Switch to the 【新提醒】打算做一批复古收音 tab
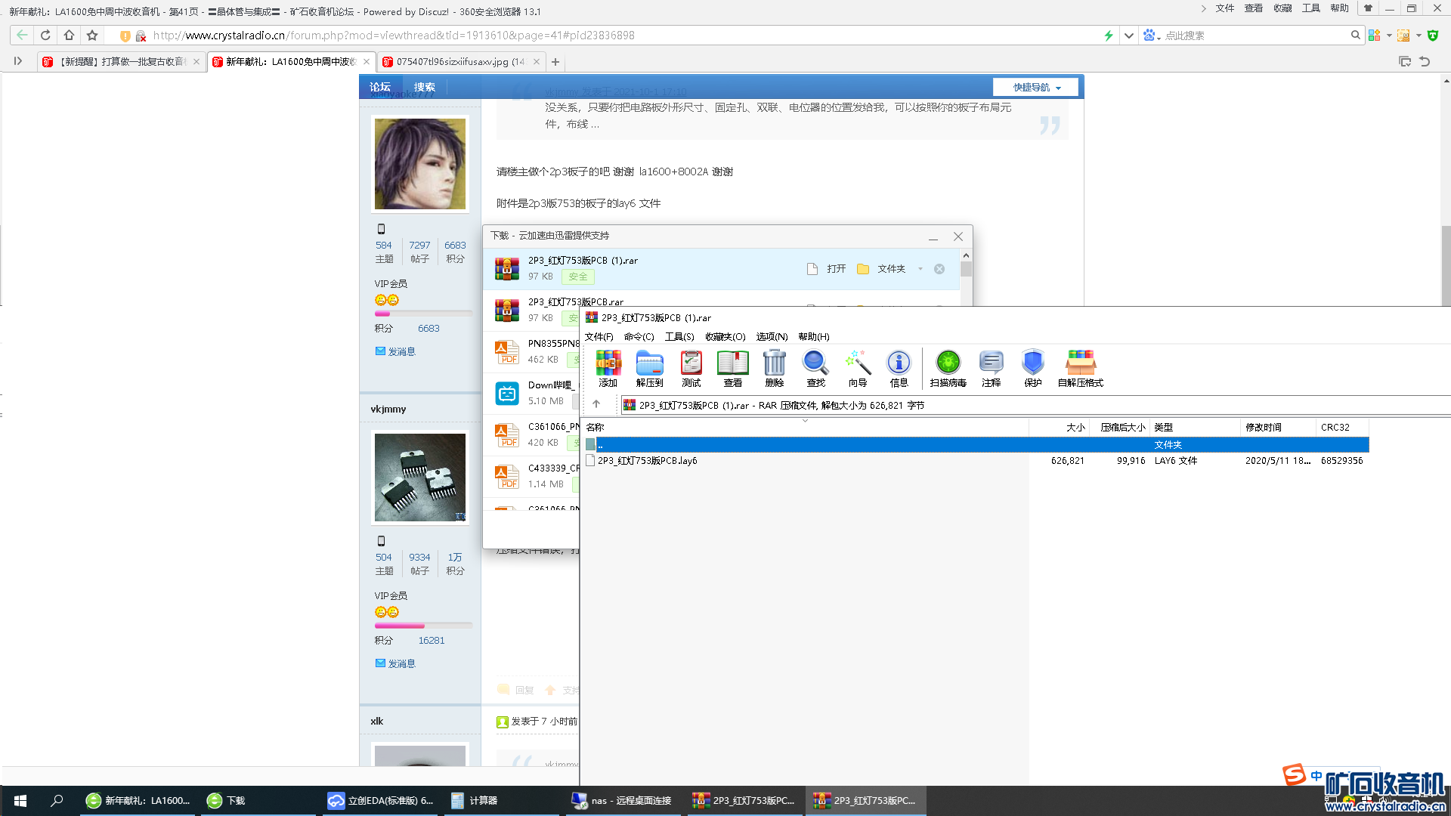 (121, 62)
